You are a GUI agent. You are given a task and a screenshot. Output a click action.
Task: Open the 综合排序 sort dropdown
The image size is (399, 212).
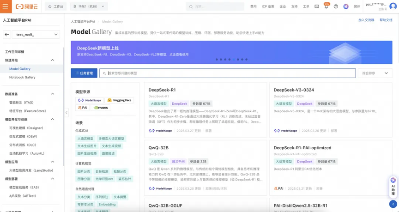click(x=375, y=73)
